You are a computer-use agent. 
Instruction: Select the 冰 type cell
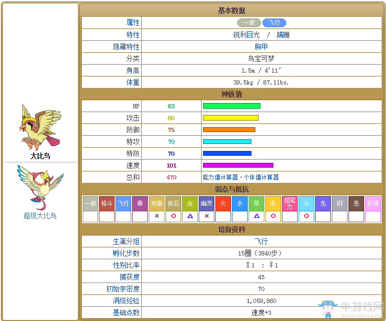(306, 203)
